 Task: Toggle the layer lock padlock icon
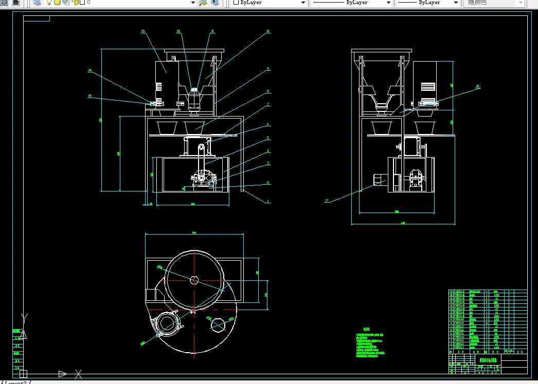click(x=76, y=3)
